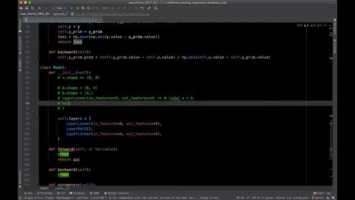Click 'Model' in the breadcrumb bar
This screenshot has width=355, height=200.
[x=44, y=188]
